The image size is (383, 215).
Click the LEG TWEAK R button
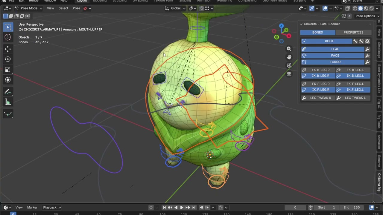[x=318, y=98]
